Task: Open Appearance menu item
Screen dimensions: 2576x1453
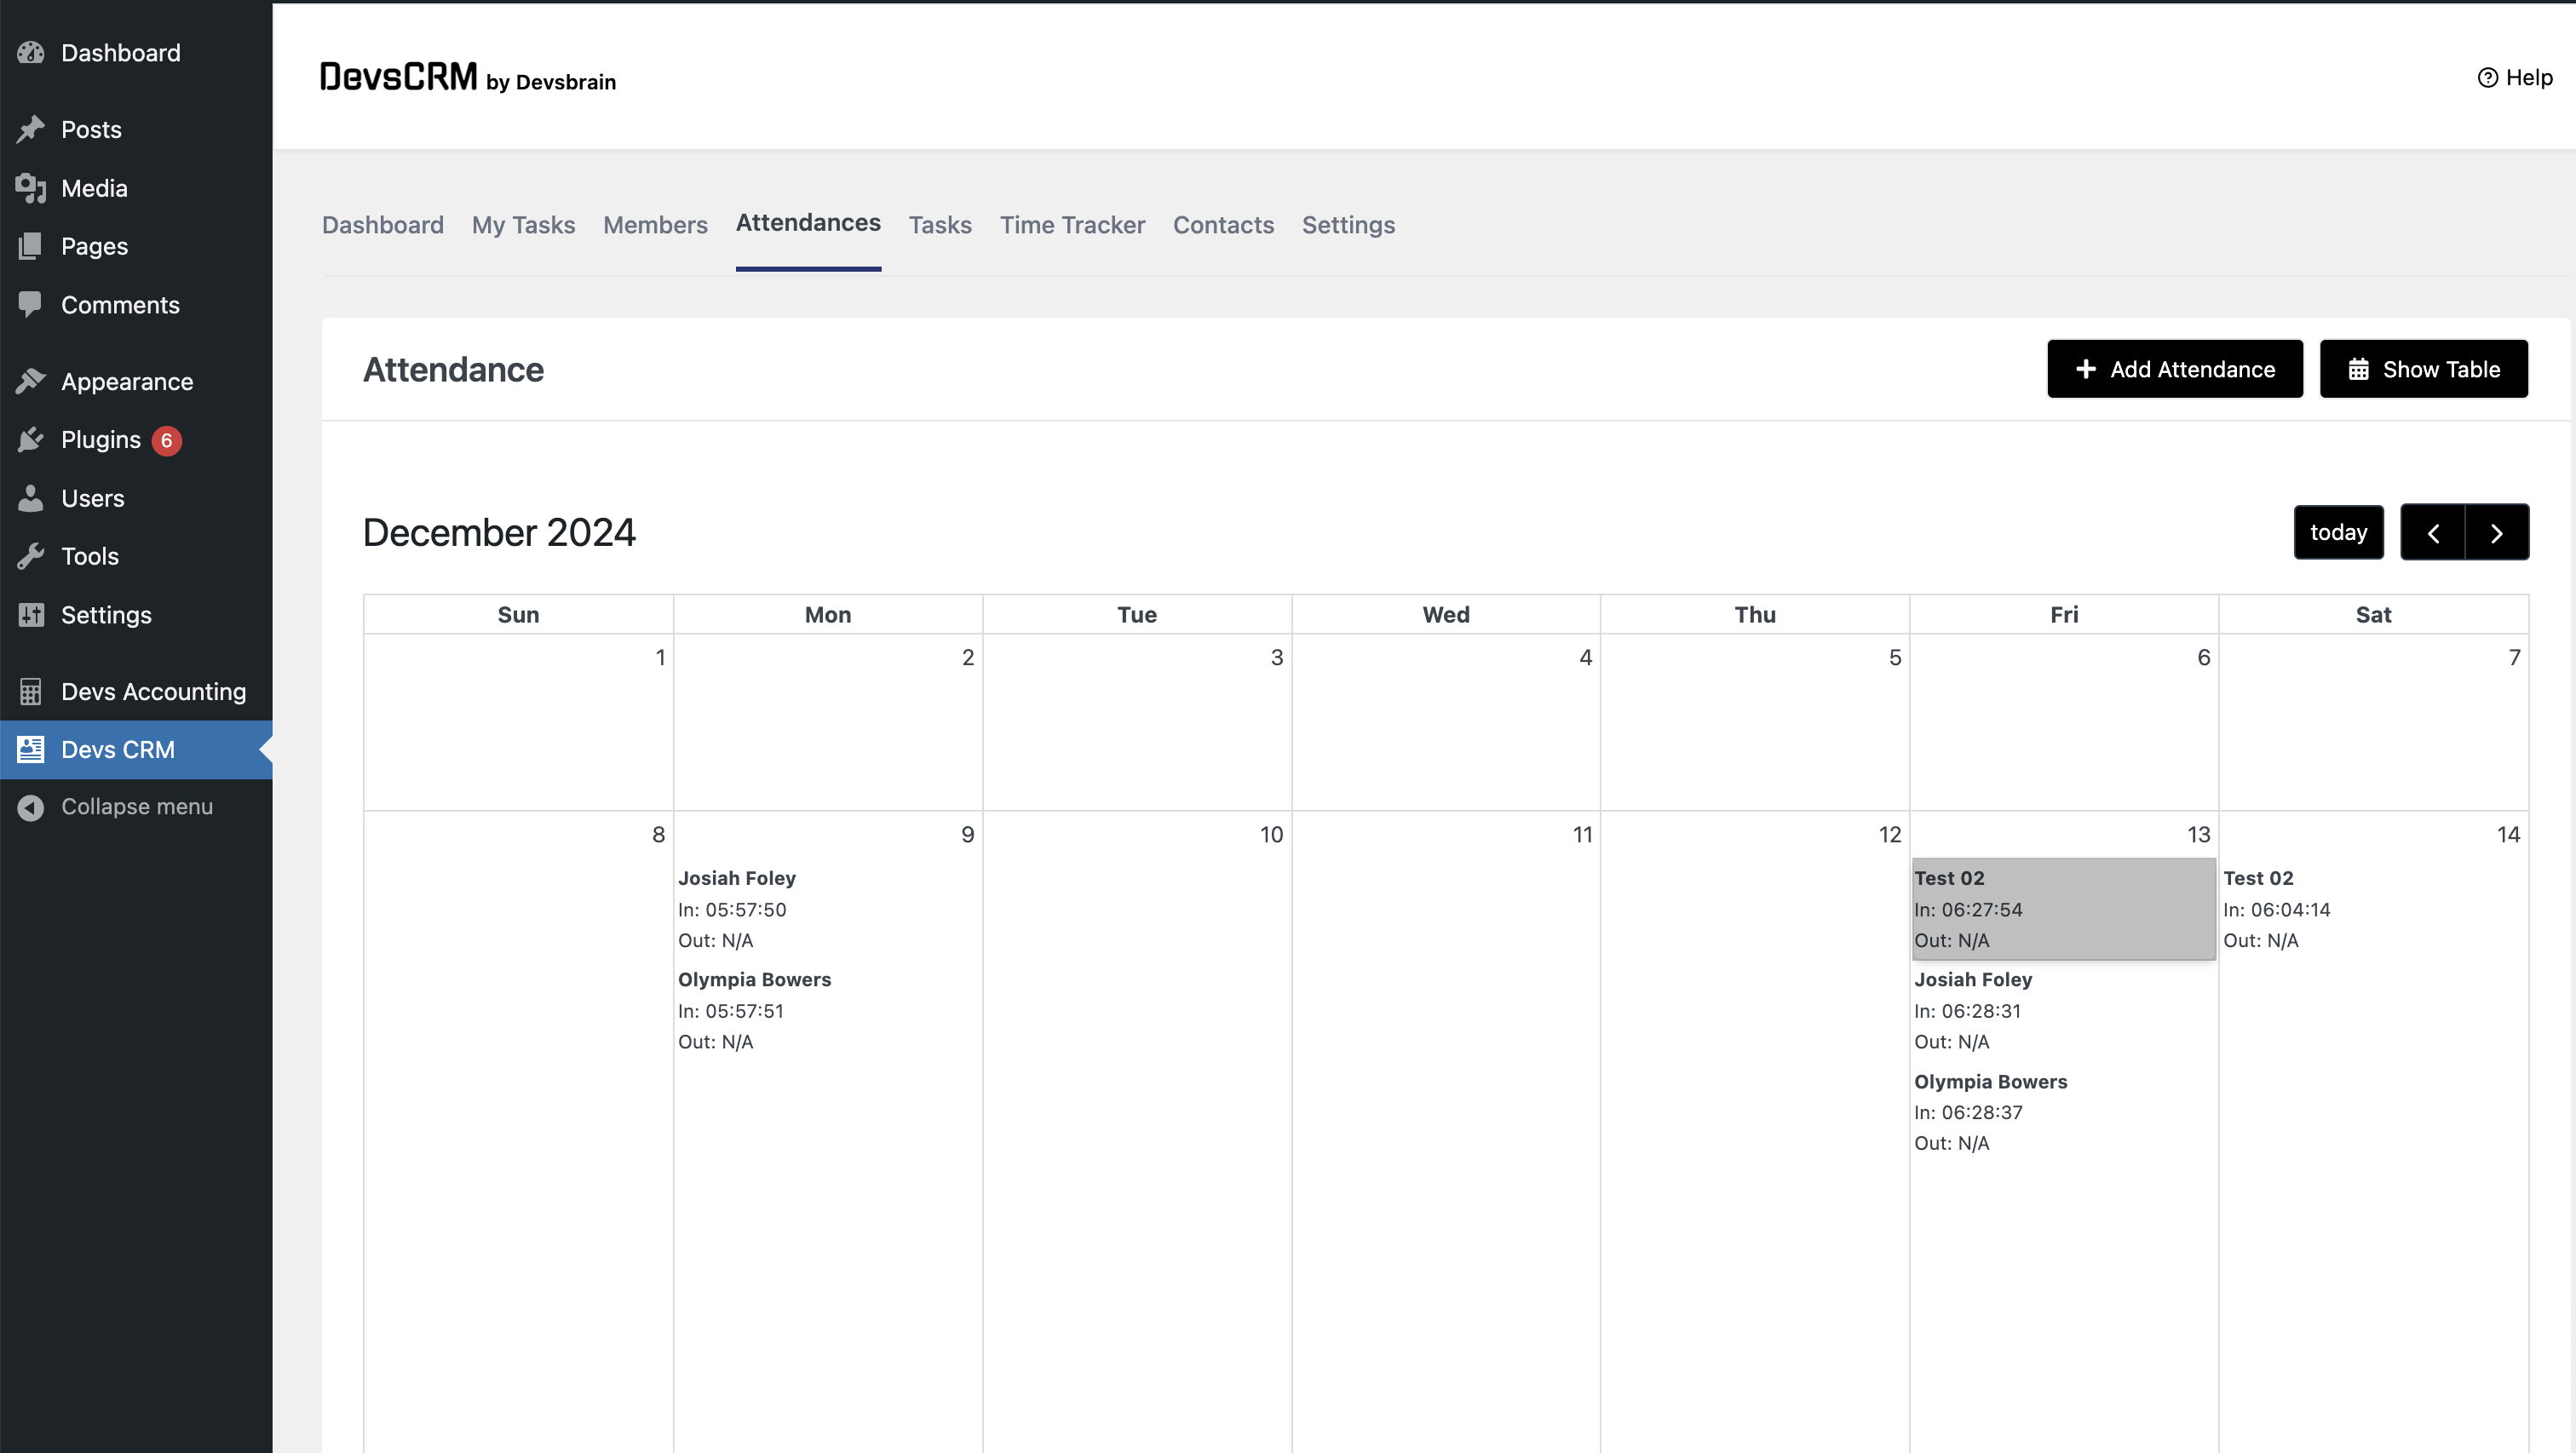Action: 136,381
